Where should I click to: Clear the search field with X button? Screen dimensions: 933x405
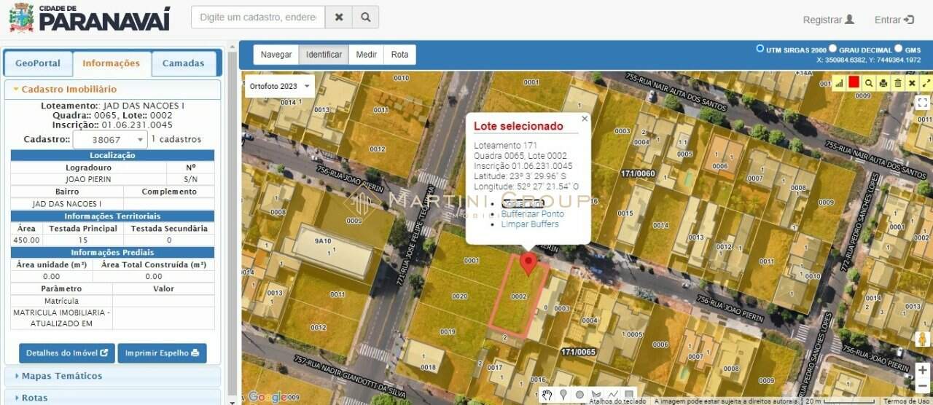[339, 17]
